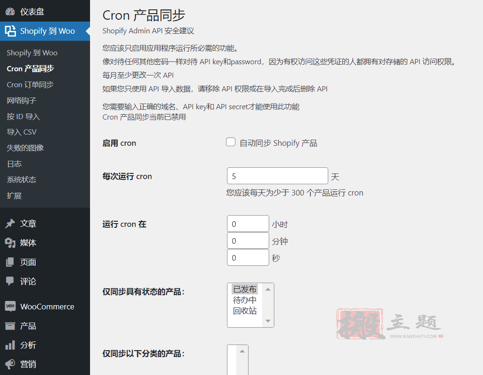Click the dashboard gauge icon

(x=10, y=12)
